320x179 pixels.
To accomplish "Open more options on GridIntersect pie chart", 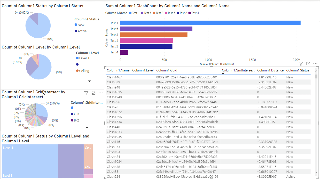I will click(101, 93).
